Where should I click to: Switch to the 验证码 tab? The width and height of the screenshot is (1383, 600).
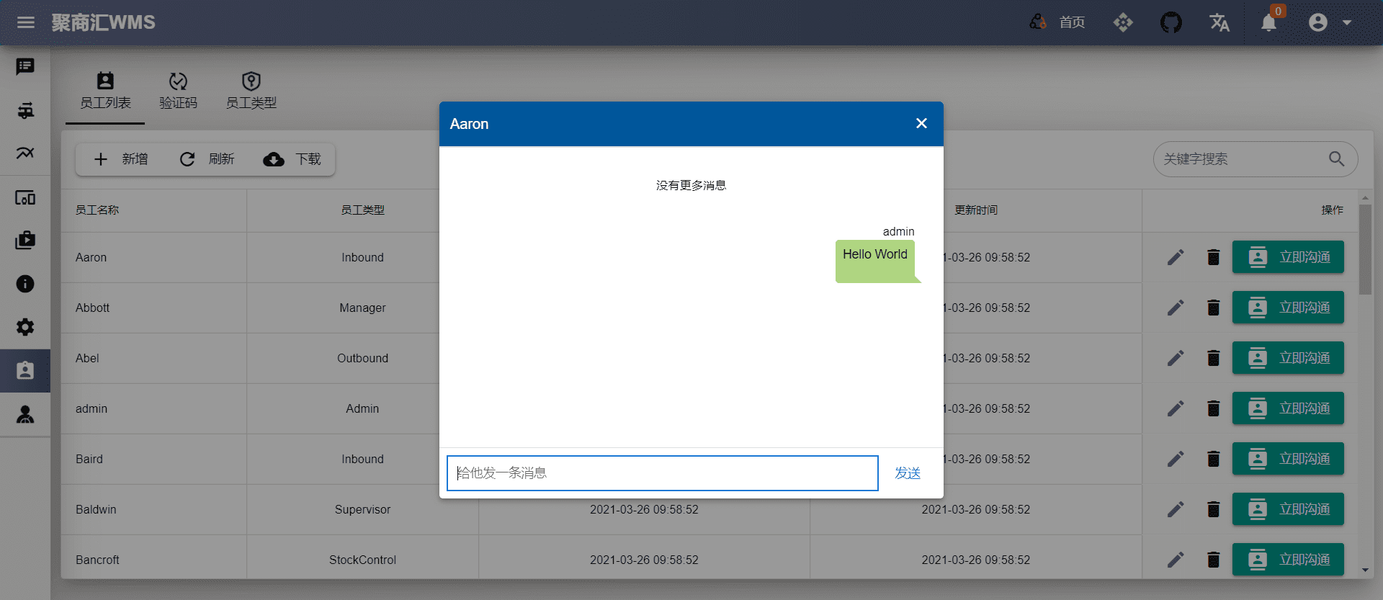(x=178, y=91)
